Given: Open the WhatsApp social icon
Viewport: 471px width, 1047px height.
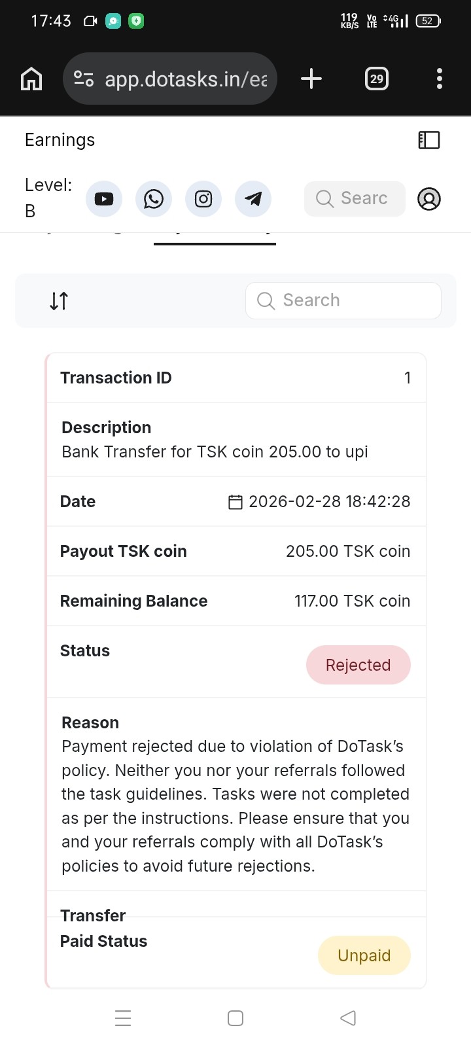Looking at the screenshot, I should [154, 199].
